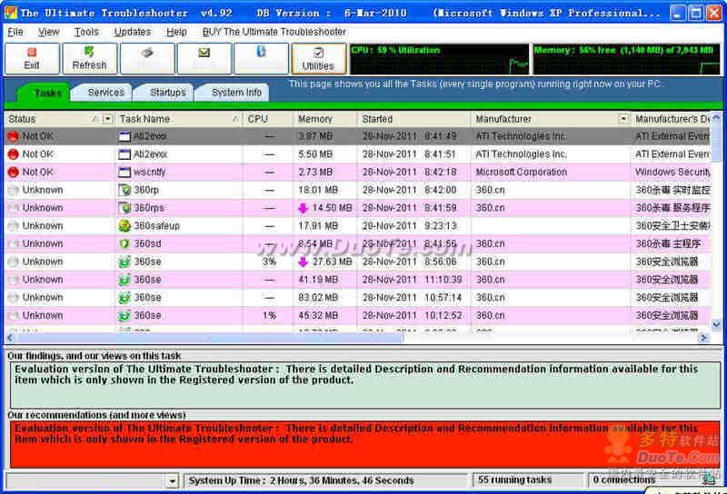Click magenta down arrow beside 27.63 MB
Screen dimensions: 727x494
coord(303,262)
